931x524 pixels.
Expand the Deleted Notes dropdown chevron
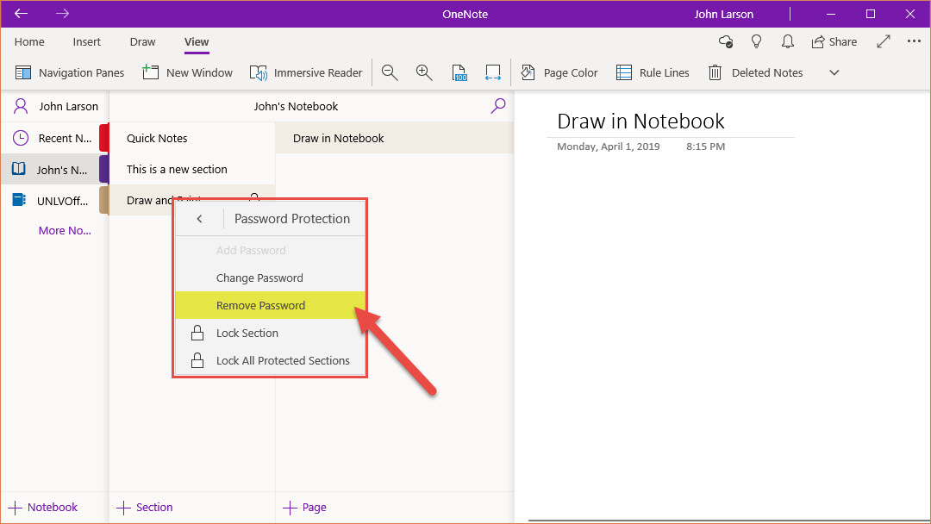[834, 72]
